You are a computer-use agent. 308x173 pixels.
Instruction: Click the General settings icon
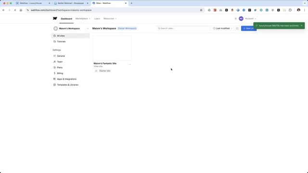(54, 56)
